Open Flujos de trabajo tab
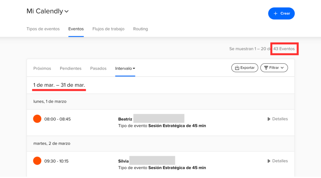The image size is (321, 178). click(x=108, y=29)
